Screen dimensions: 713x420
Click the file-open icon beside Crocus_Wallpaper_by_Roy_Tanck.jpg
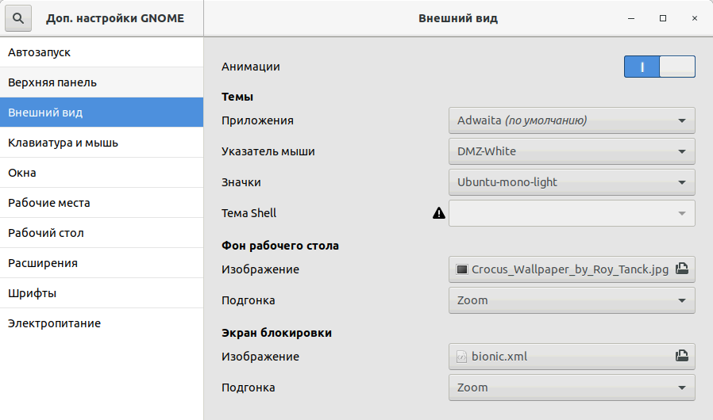681,269
